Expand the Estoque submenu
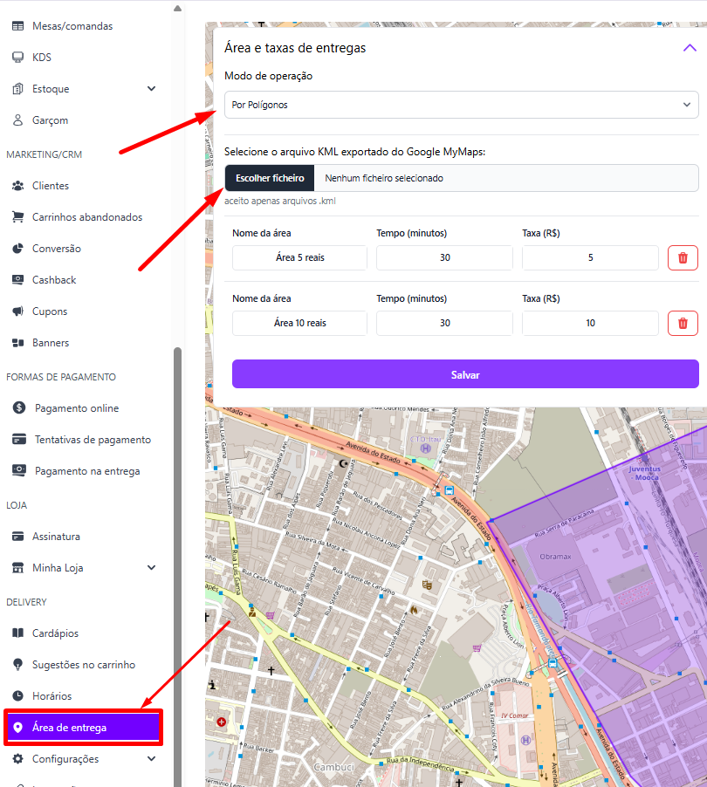 click(152, 89)
